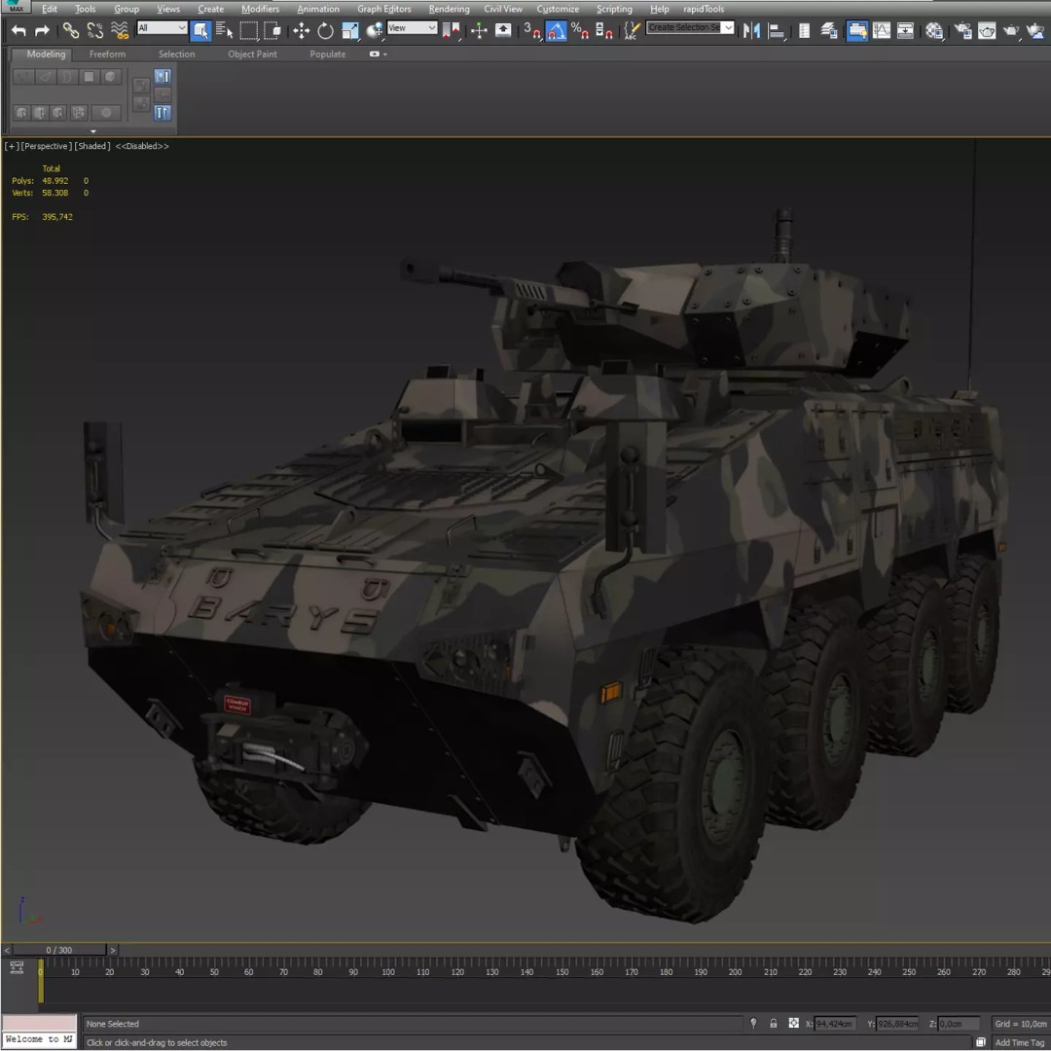The width and height of the screenshot is (1051, 1051).
Task: Select the Bind to Space Warp tool
Action: coord(120,31)
